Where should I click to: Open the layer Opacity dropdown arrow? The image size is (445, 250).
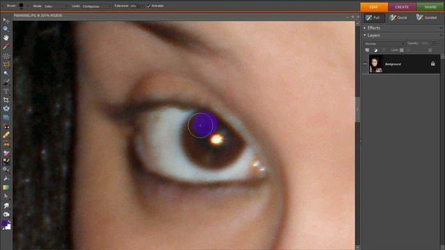pos(433,43)
